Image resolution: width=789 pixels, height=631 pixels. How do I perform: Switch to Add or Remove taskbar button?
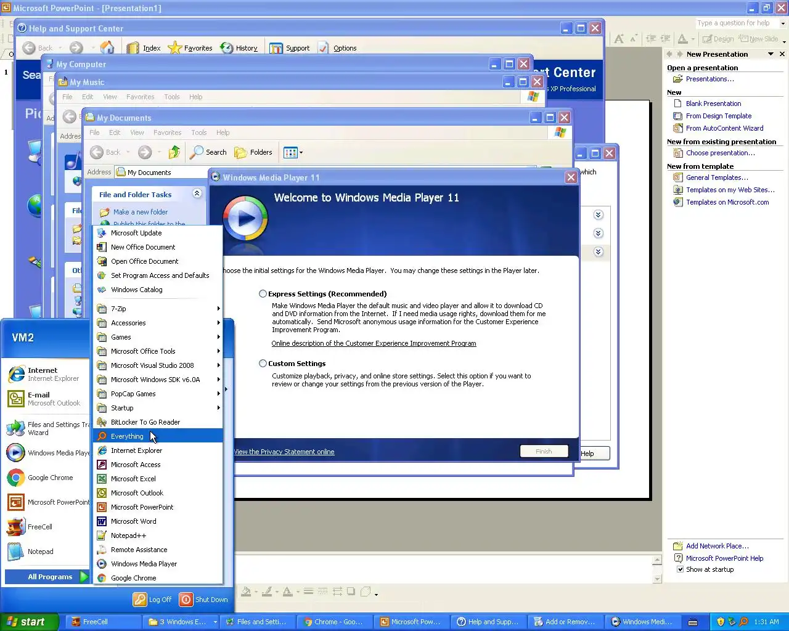pyautogui.click(x=565, y=622)
